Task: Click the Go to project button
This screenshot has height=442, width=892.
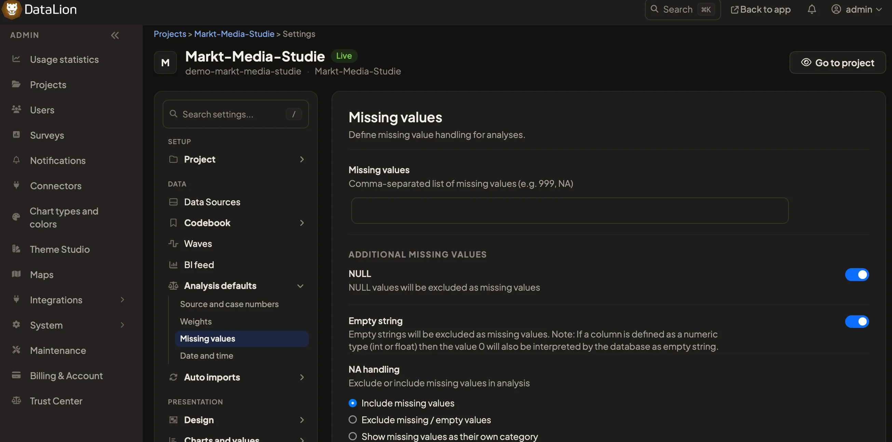Action: pyautogui.click(x=837, y=63)
